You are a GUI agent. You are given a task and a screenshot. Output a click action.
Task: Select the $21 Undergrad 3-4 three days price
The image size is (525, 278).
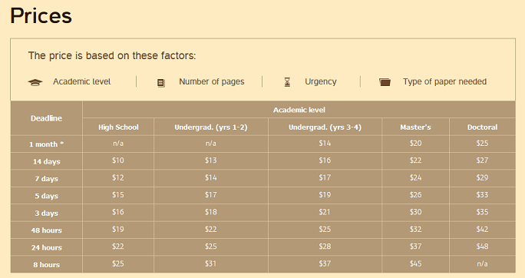[325, 212]
